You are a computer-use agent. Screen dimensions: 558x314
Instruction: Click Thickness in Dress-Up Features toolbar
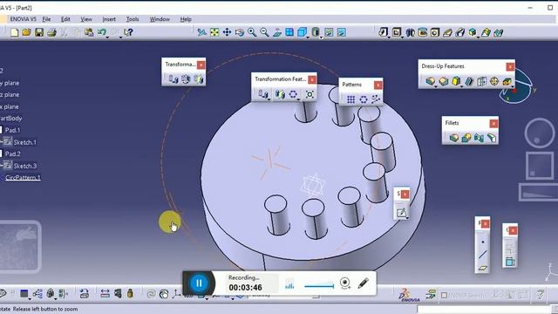[x=481, y=81]
